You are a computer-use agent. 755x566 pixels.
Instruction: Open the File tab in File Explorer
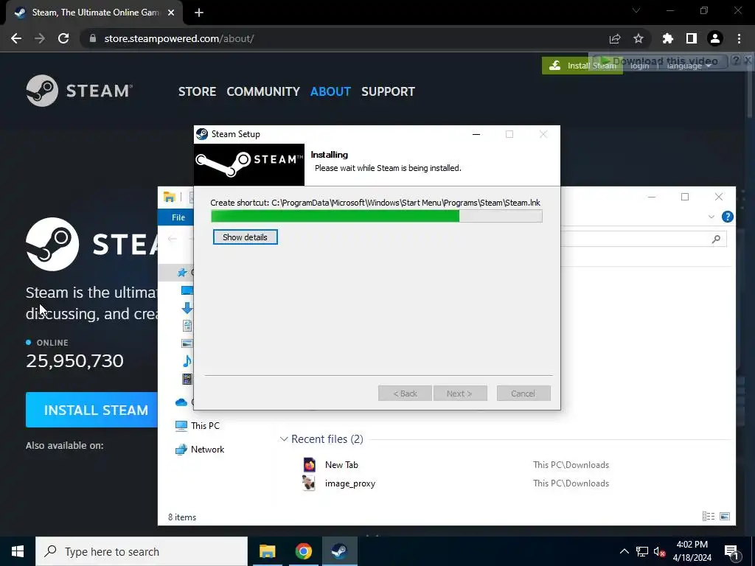178,217
